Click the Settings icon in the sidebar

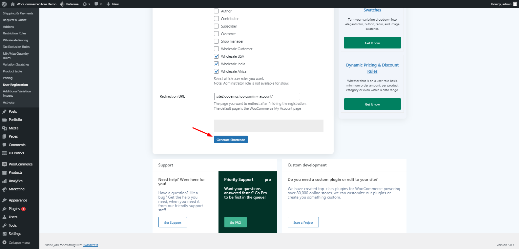point(5,234)
